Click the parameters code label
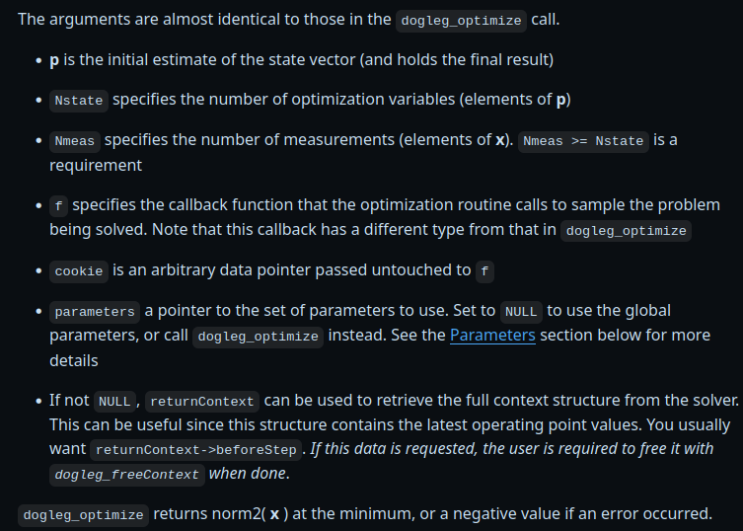This screenshot has height=531, width=743. coord(95,312)
